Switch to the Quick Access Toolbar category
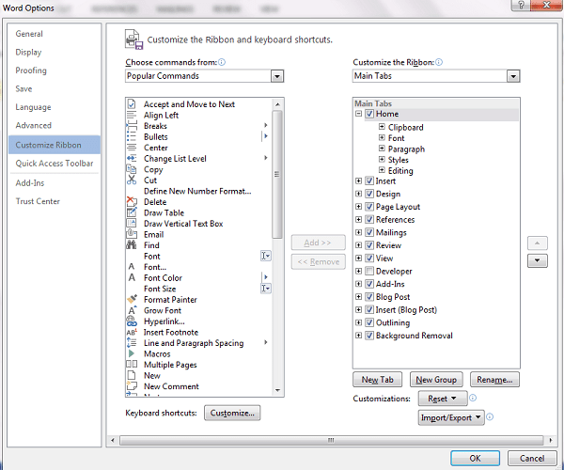This screenshot has height=470, width=564. pyautogui.click(x=55, y=164)
